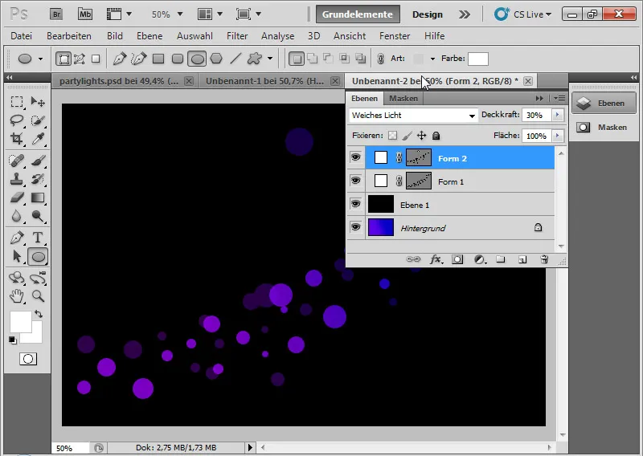Screen dimensions: 643x456
Task: Select the Zoom magnifier tool
Action: coord(38,295)
